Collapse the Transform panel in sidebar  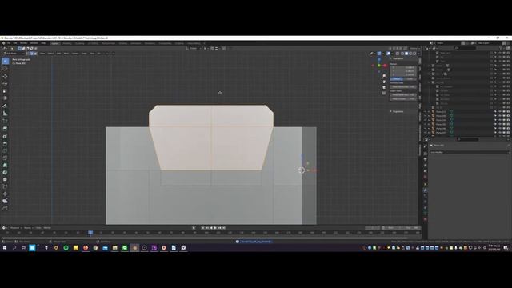398,58
